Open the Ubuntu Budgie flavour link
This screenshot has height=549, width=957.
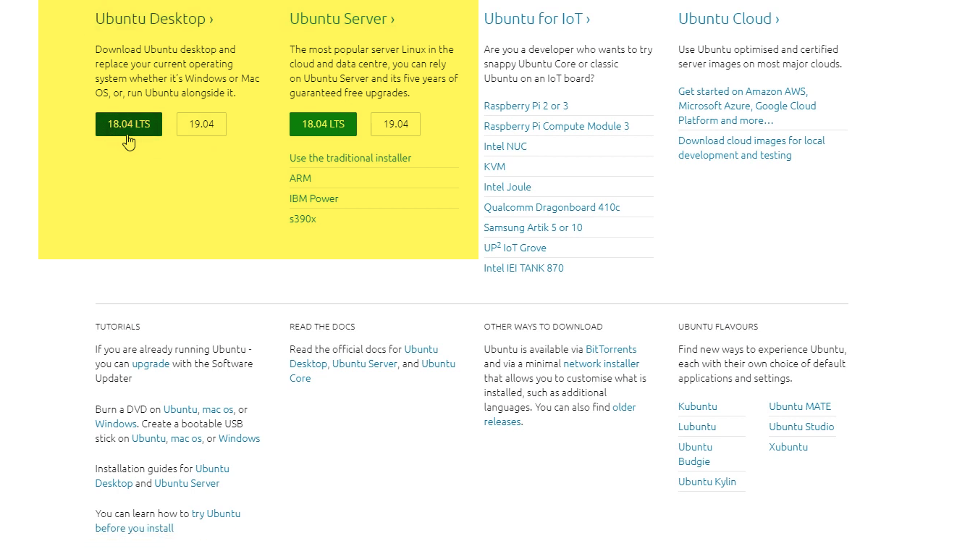pos(695,454)
